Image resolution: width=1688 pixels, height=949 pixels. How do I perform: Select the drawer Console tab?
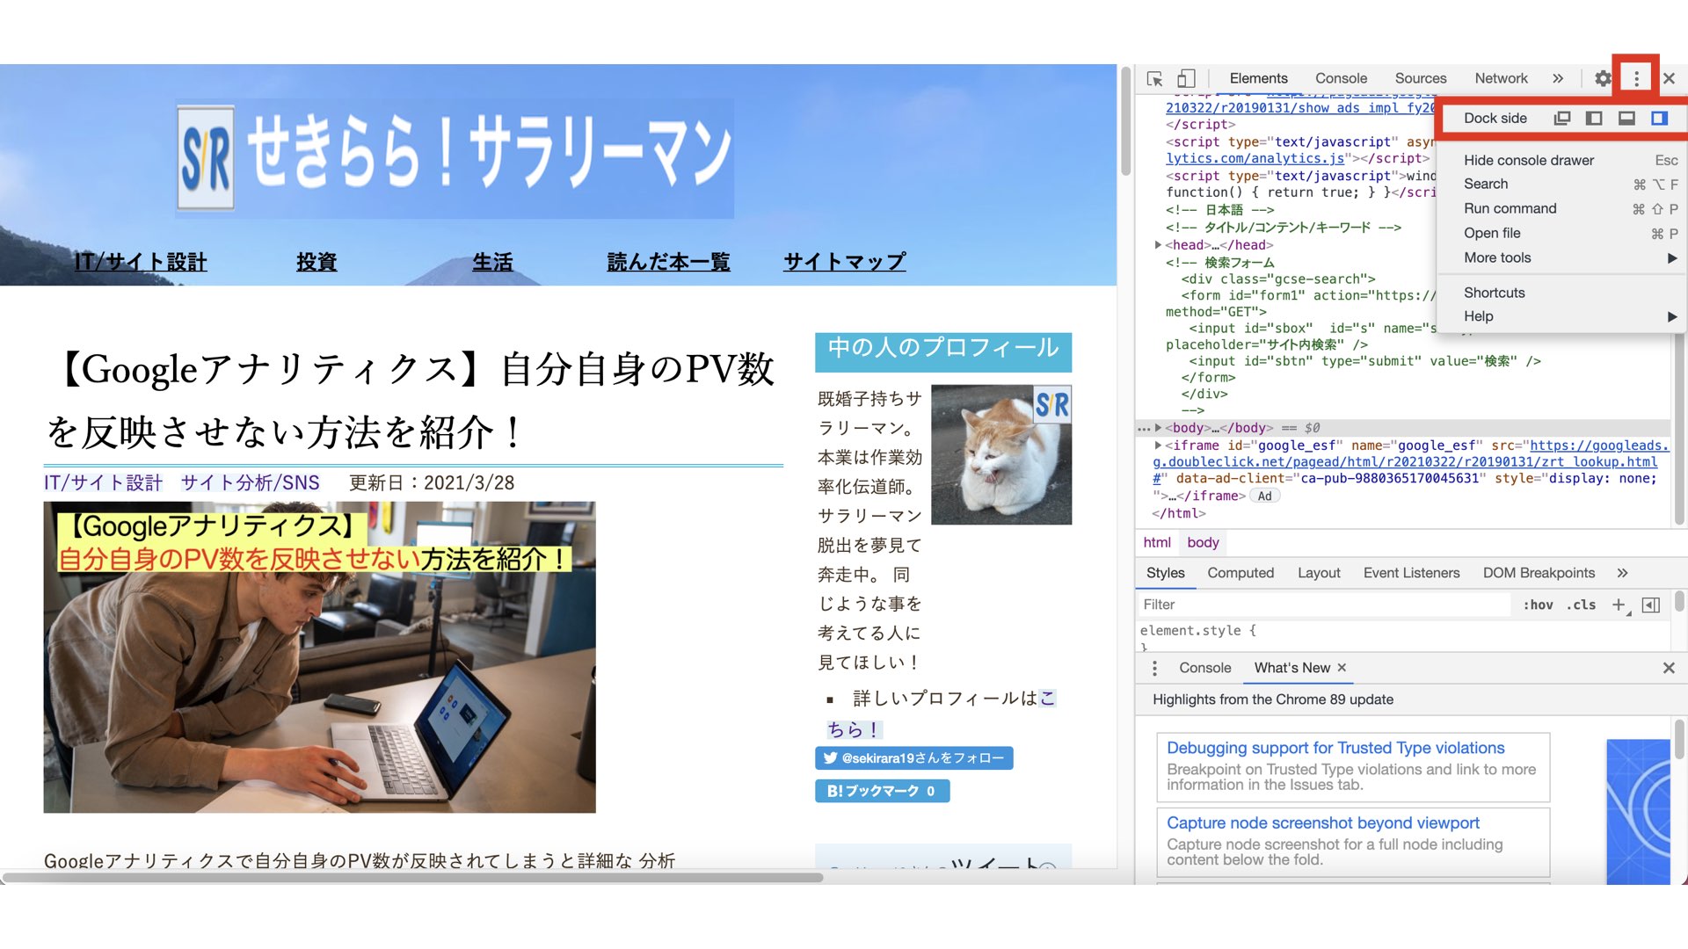pyautogui.click(x=1204, y=668)
